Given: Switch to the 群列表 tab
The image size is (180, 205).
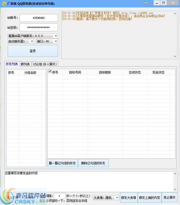Looking at the screenshot, I should [x=25, y=64].
